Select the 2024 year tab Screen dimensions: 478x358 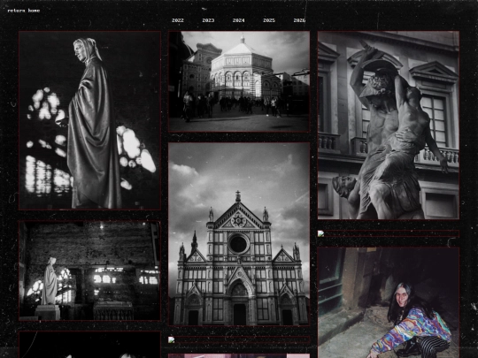(238, 20)
